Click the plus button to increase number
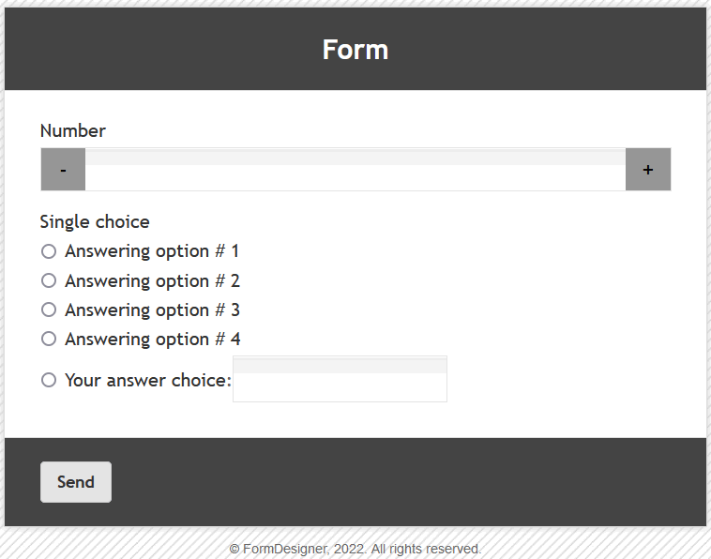 [x=648, y=170]
